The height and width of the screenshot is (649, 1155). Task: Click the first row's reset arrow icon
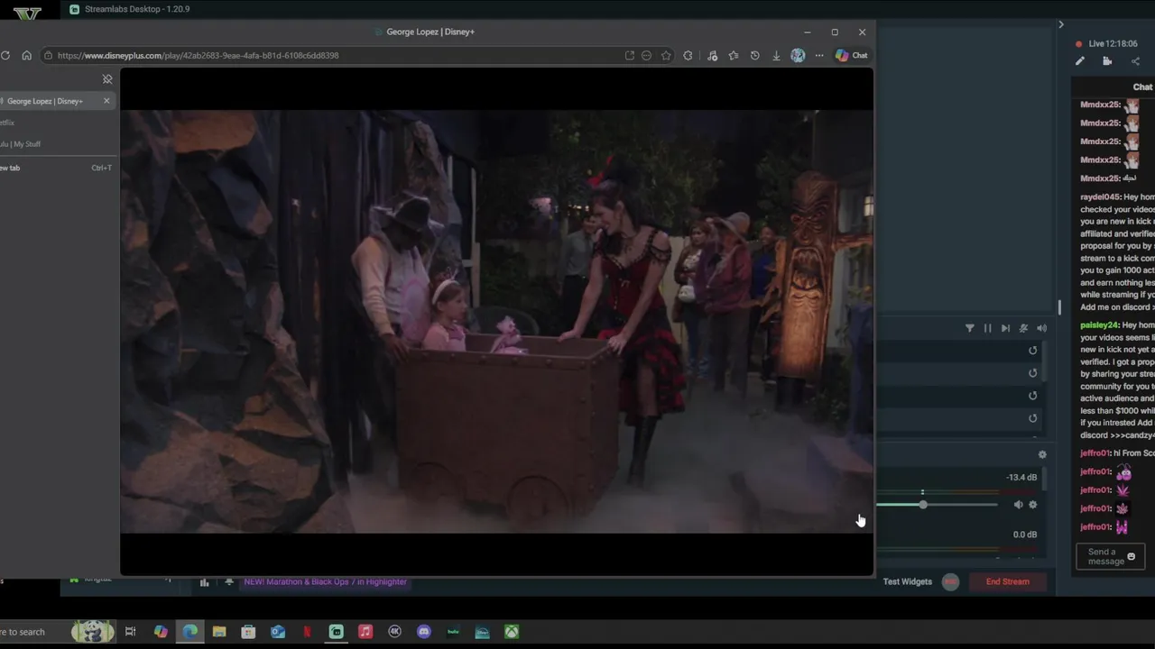coord(1033,351)
